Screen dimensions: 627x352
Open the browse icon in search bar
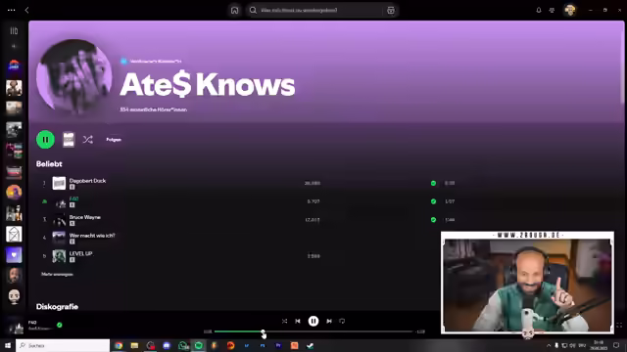pos(391,11)
